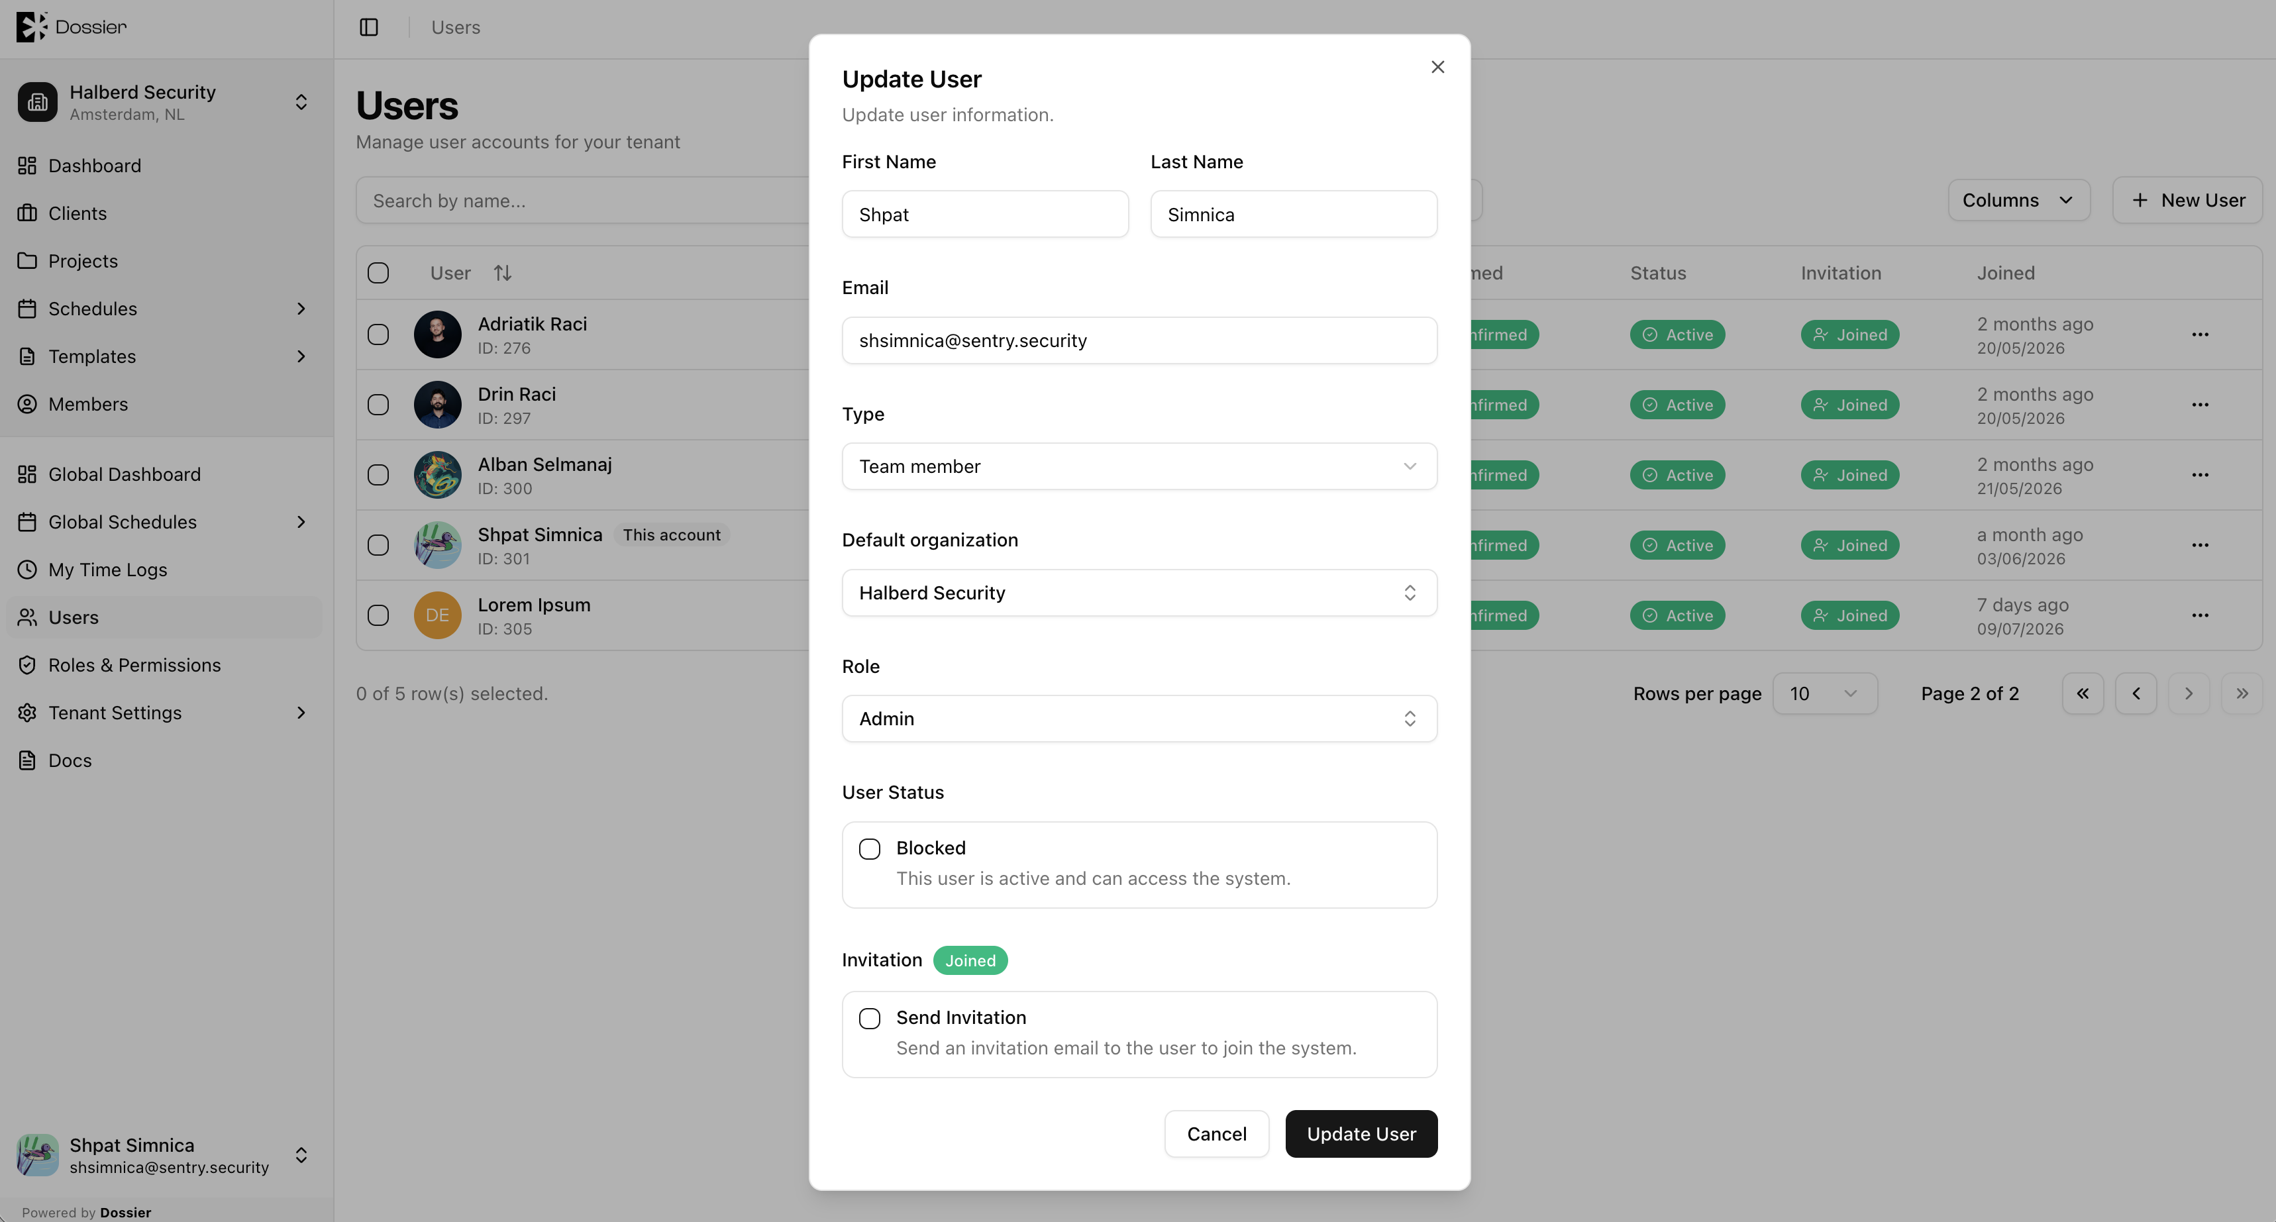Select the Lorem Ipsum row checkbox

click(x=378, y=615)
